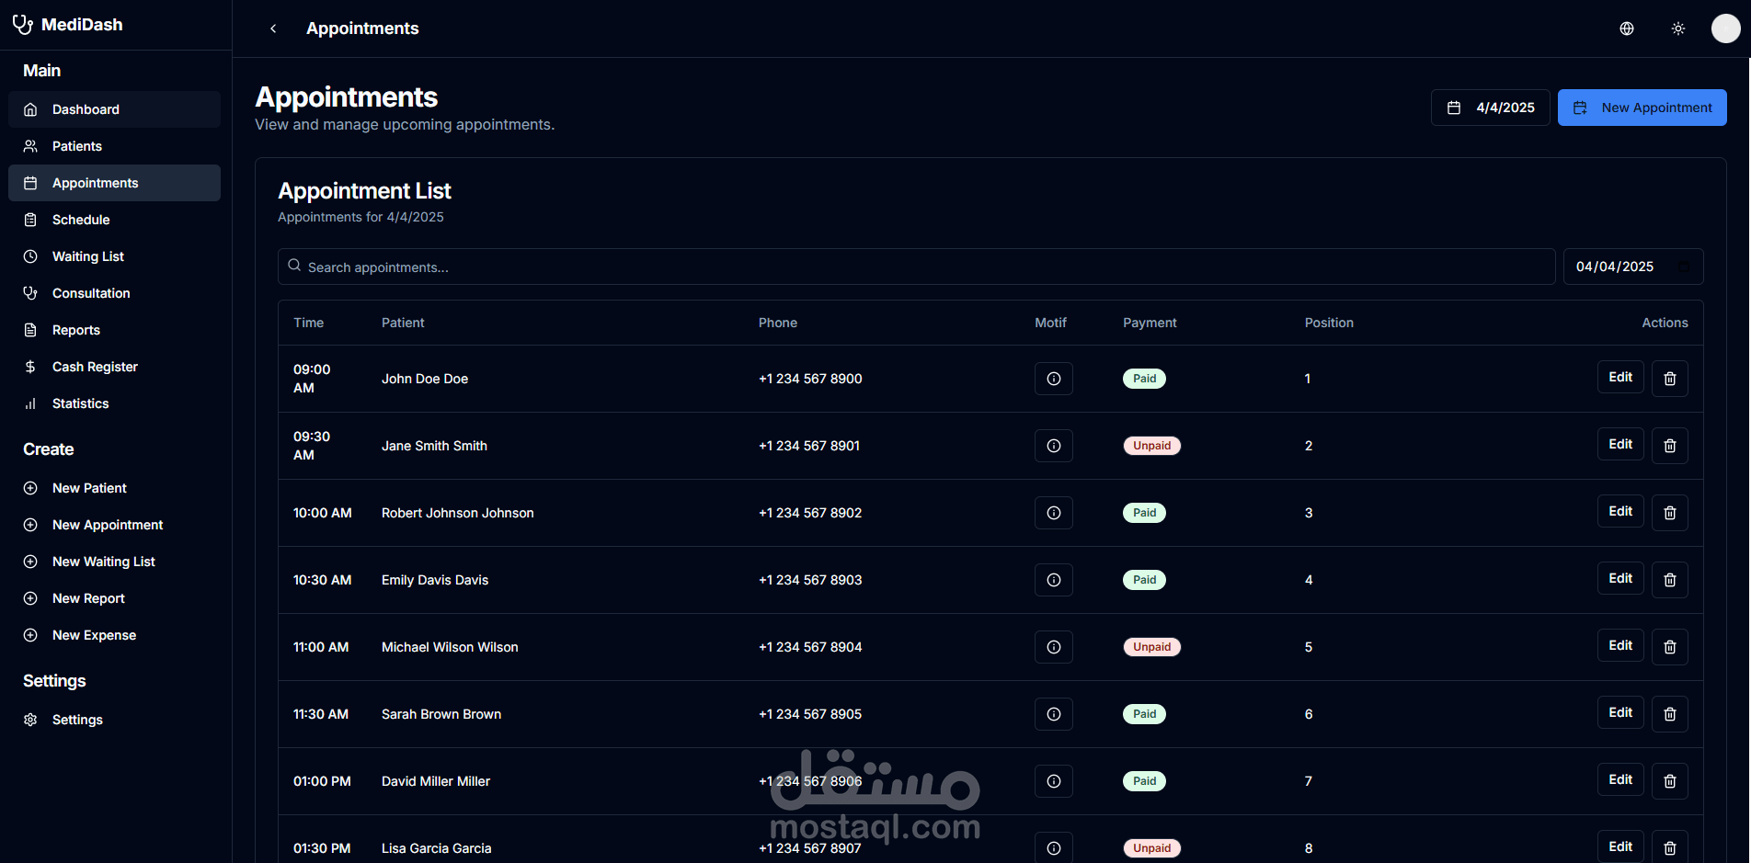Image resolution: width=1751 pixels, height=863 pixels.
Task: Open Statistics in the sidebar
Action: (114, 403)
